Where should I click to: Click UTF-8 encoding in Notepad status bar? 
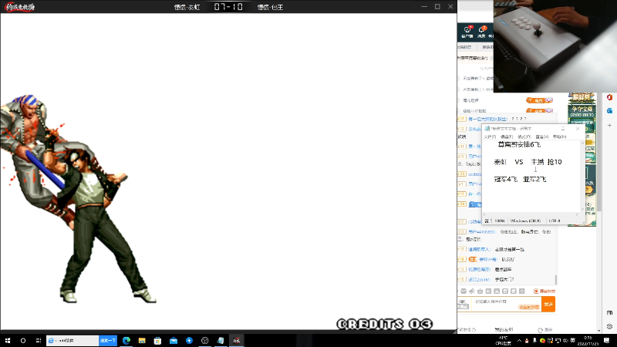click(555, 221)
